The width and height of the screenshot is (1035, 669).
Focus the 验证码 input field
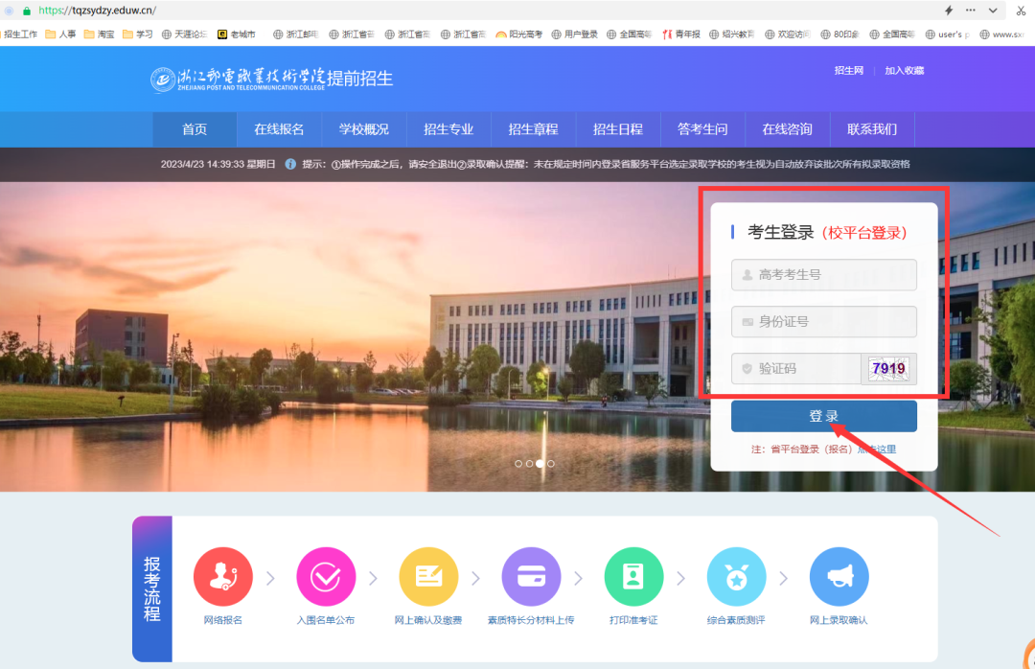[796, 368]
